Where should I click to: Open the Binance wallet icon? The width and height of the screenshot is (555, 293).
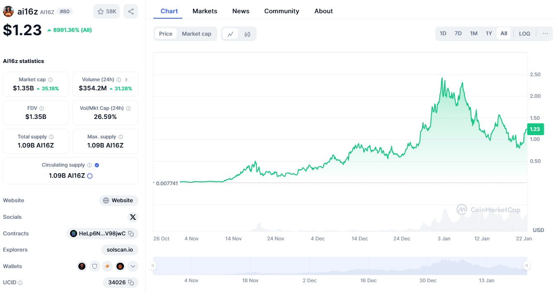pyautogui.click(x=82, y=266)
